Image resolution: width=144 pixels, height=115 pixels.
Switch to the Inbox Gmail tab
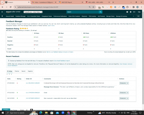(44, 2)
